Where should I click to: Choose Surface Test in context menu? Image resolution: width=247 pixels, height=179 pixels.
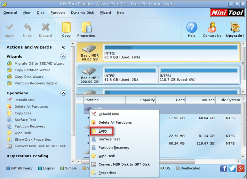[124, 139]
